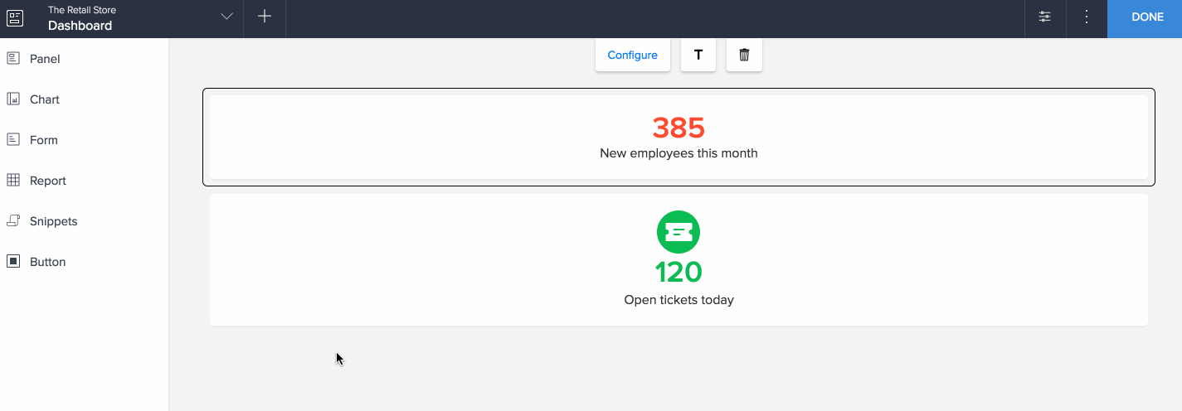This screenshot has width=1182, height=411.
Task: Select the Chart element icon in sidebar
Action: tap(13, 99)
